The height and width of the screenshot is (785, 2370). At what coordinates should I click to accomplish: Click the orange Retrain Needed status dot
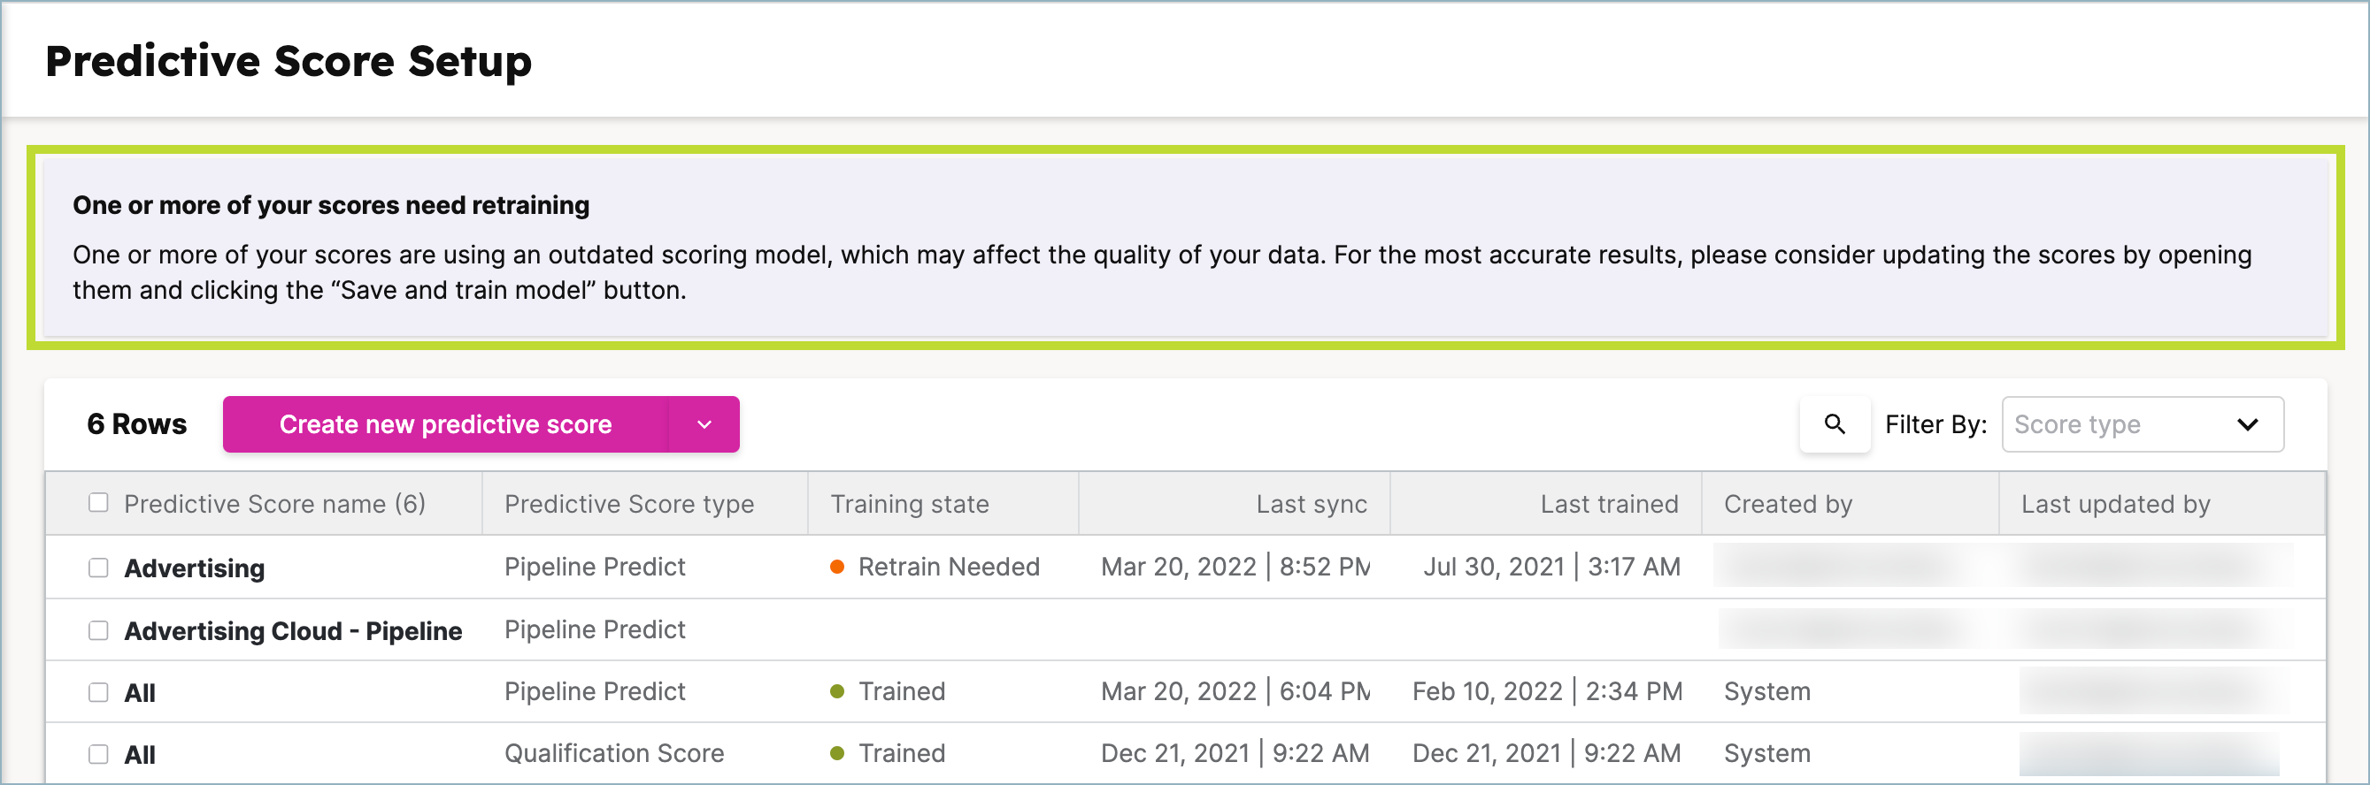pyautogui.click(x=836, y=568)
